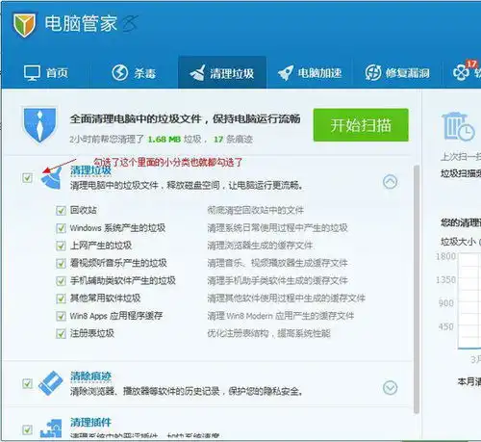Screen dimensions: 481x442
Task: Select the 清理垃圾 tab
Action: pos(222,72)
